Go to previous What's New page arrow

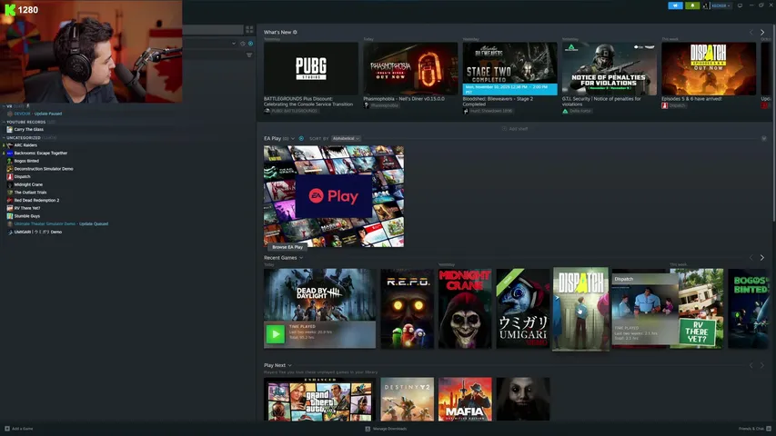(x=751, y=32)
